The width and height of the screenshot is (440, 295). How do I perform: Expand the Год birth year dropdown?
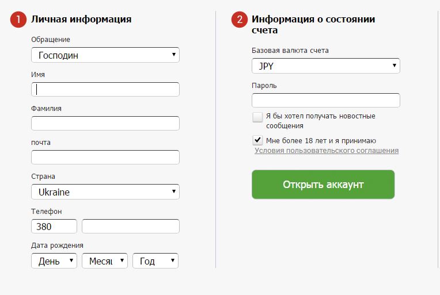[155, 261]
